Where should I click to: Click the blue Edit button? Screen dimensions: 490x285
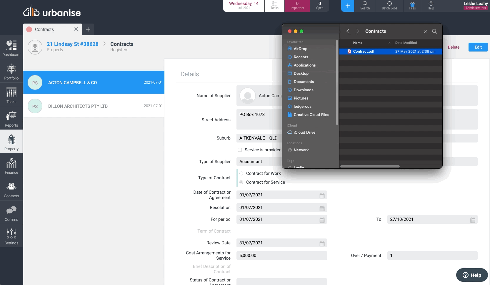point(478,47)
